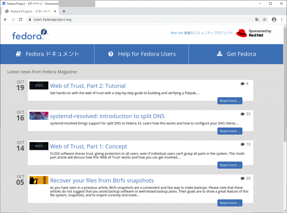Click the lock icon in address bar
The image size is (287, 213).
pyautogui.click(x=30, y=20)
